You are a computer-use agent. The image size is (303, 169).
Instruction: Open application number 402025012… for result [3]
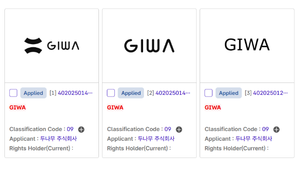point(270,93)
